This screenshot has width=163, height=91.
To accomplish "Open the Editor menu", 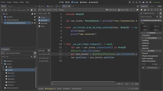I will pyautogui.click(x=22, y=2).
